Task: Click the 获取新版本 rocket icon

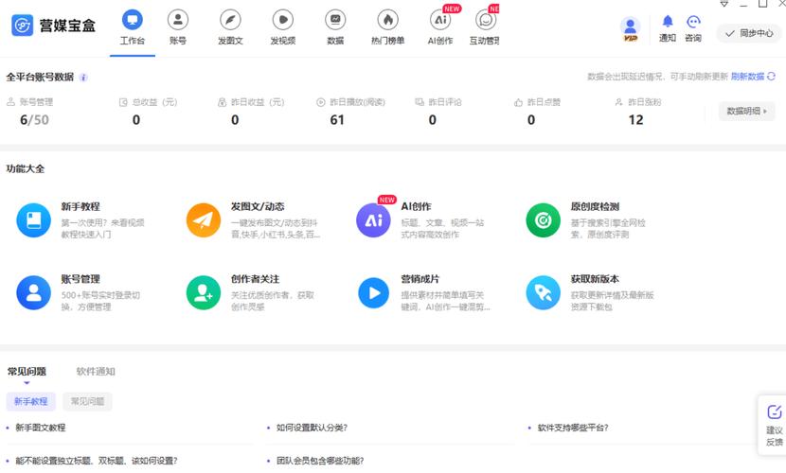Action: [x=543, y=293]
